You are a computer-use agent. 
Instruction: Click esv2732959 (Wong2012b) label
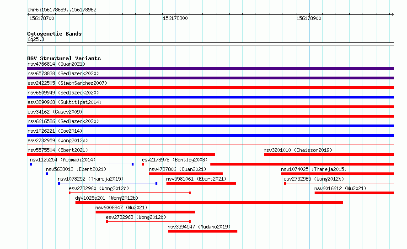pyautogui.click(x=58, y=140)
